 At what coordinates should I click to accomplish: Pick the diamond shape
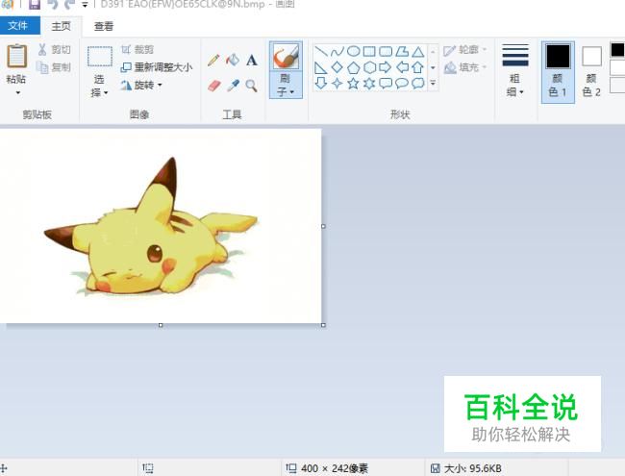click(337, 67)
